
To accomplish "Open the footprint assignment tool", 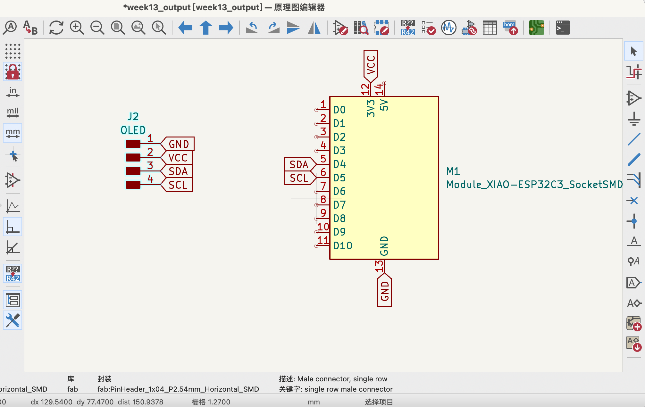I will click(x=469, y=28).
